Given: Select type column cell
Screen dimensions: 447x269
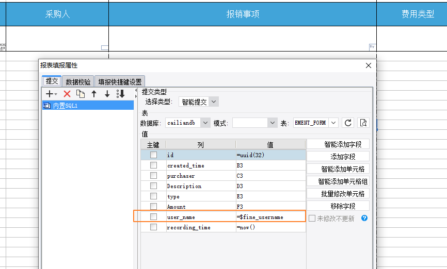Looking at the screenshot, I should (x=201, y=196).
